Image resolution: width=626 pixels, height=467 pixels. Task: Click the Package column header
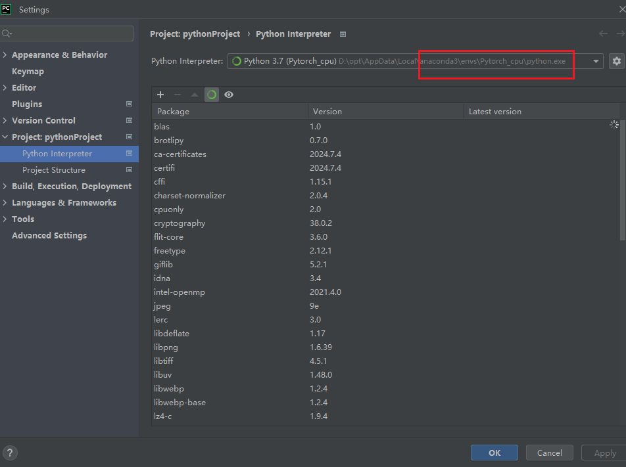[230, 111]
